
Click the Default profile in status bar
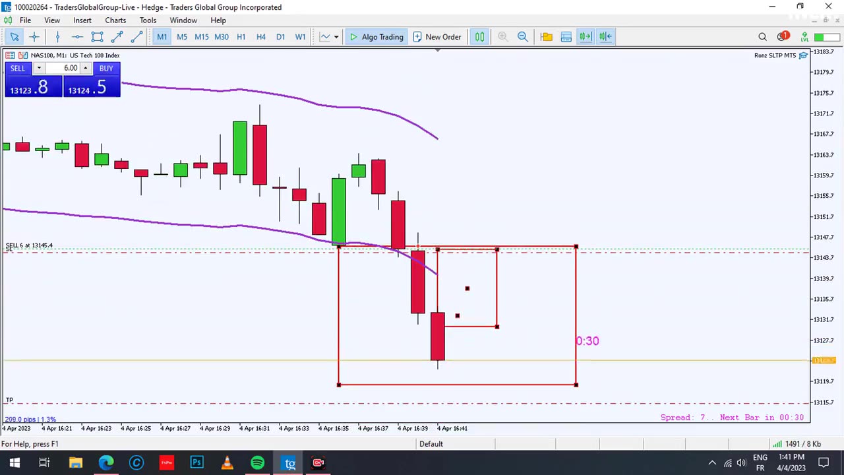pyautogui.click(x=431, y=444)
